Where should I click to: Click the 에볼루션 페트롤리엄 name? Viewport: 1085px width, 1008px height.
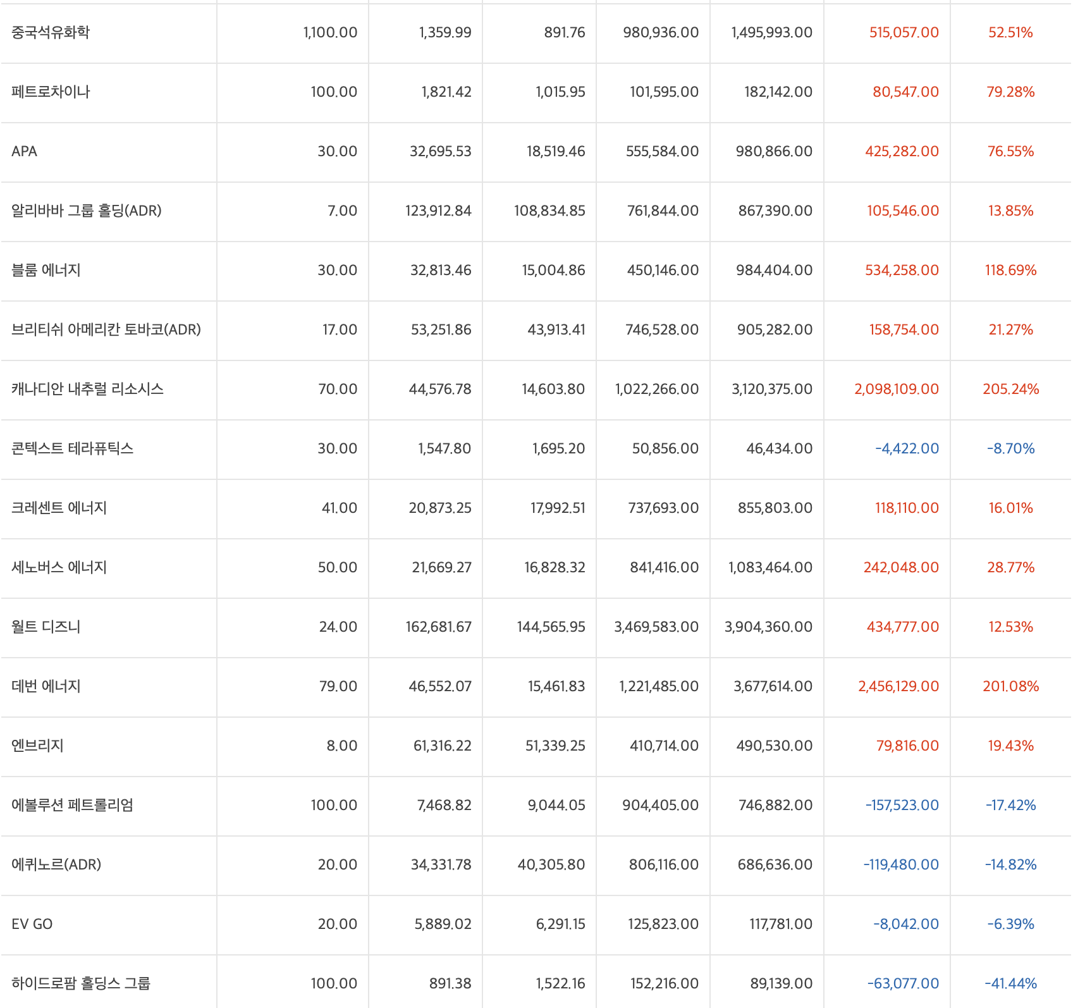click(73, 805)
